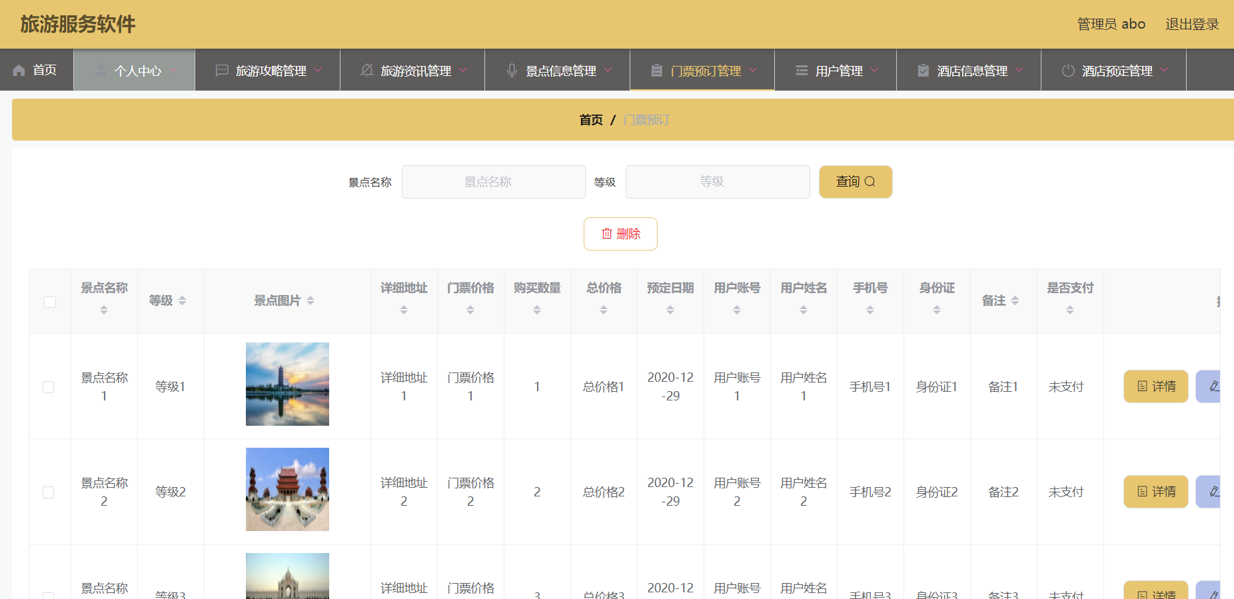
Task: Click the chat icon for 旅游攻略管理
Action: coord(223,70)
